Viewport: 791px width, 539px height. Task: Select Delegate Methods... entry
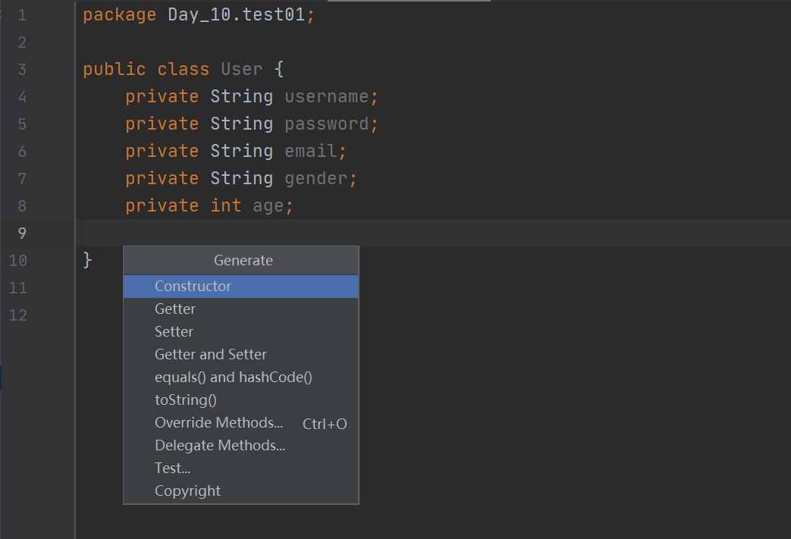coord(220,446)
